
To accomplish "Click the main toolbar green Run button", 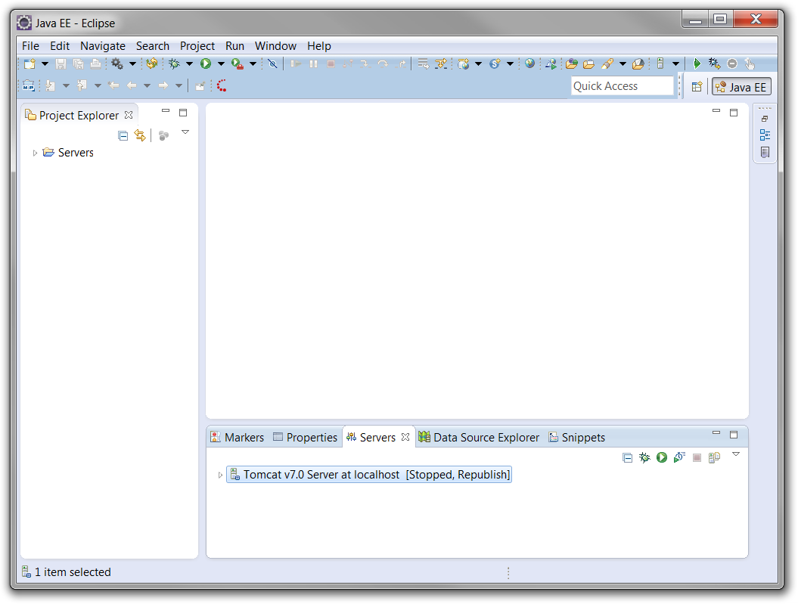I will (x=205, y=64).
